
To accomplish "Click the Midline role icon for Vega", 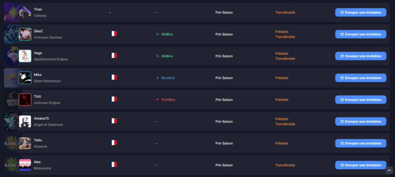I will pos(157,56).
